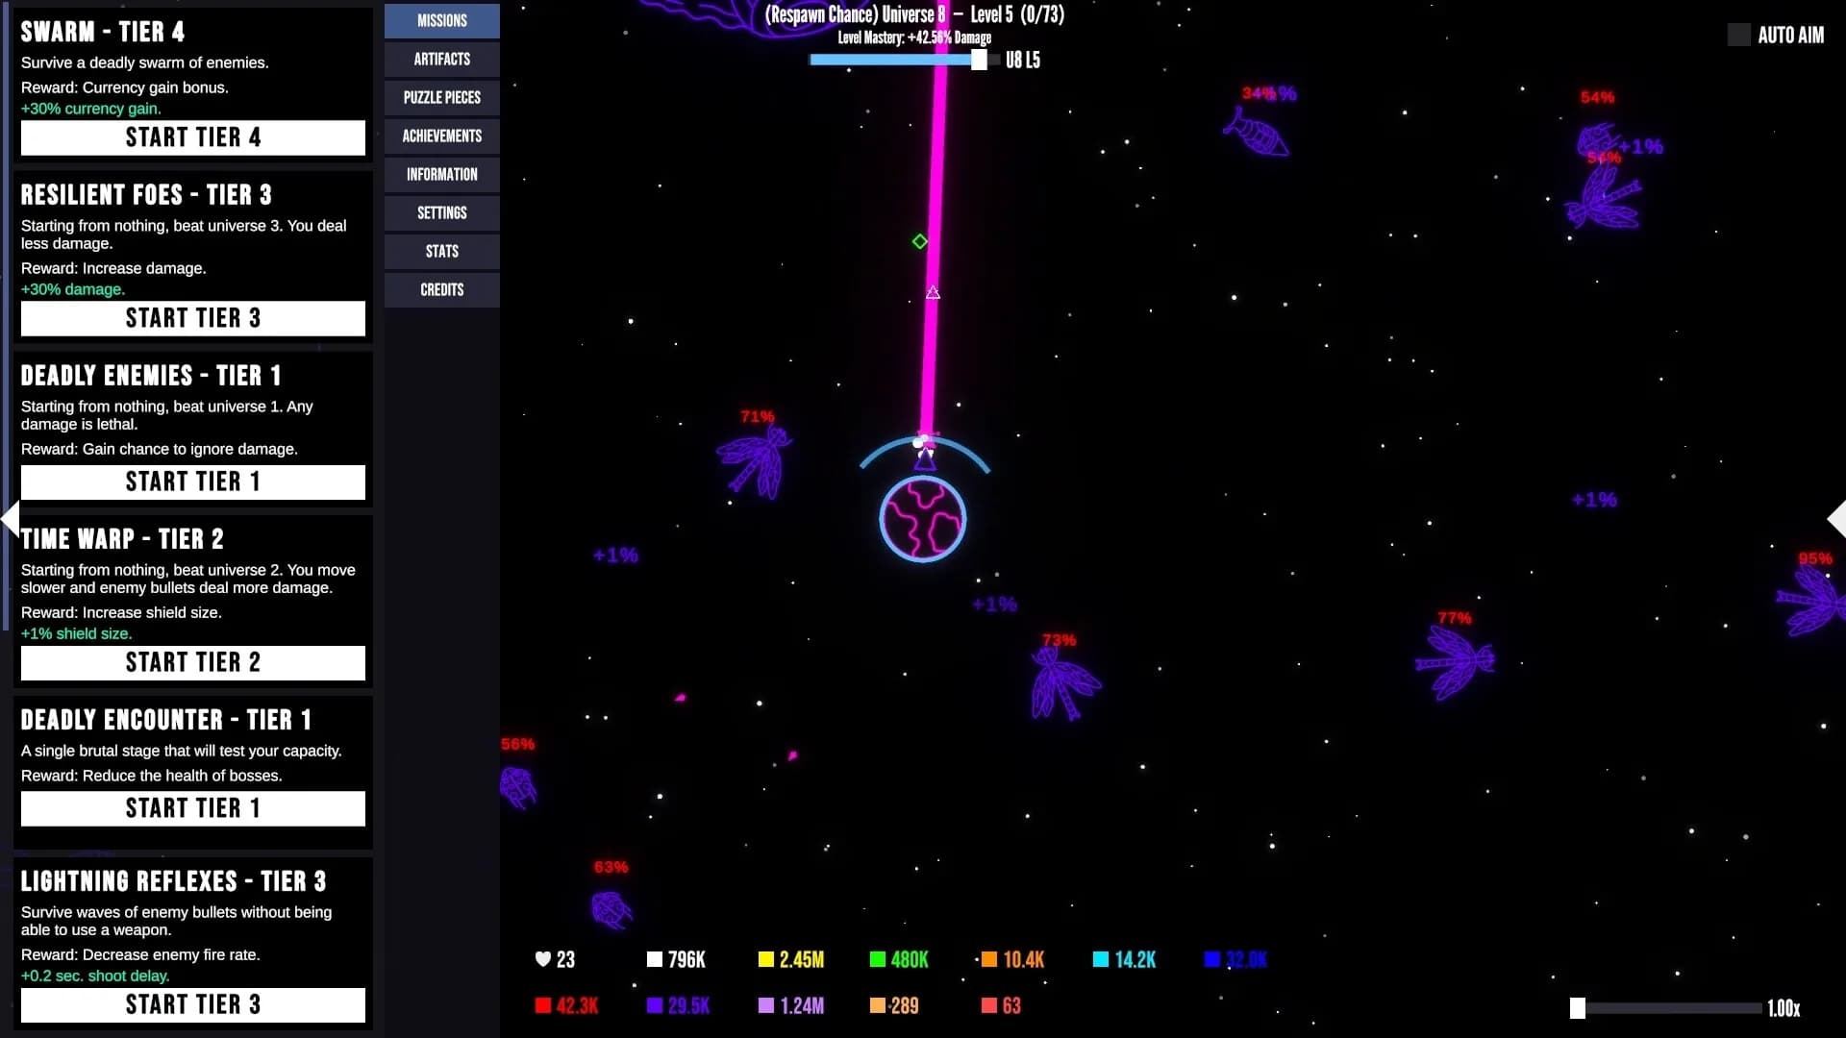The width and height of the screenshot is (1846, 1038).
Task: Click the player ship above planet
Action: pos(925,458)
